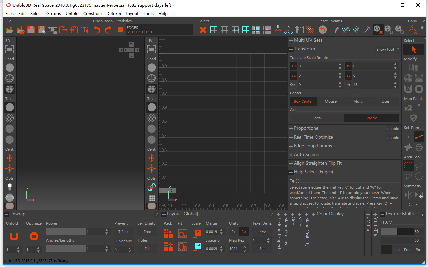Viewport: 428px width, 267px height.
Task: Click the x2 Map Paint icon
Action: tap(408, 108)
